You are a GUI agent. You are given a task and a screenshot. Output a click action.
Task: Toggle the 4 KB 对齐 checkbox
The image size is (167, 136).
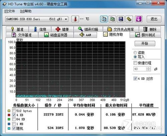pyautogui.click(x=135, y=78)
